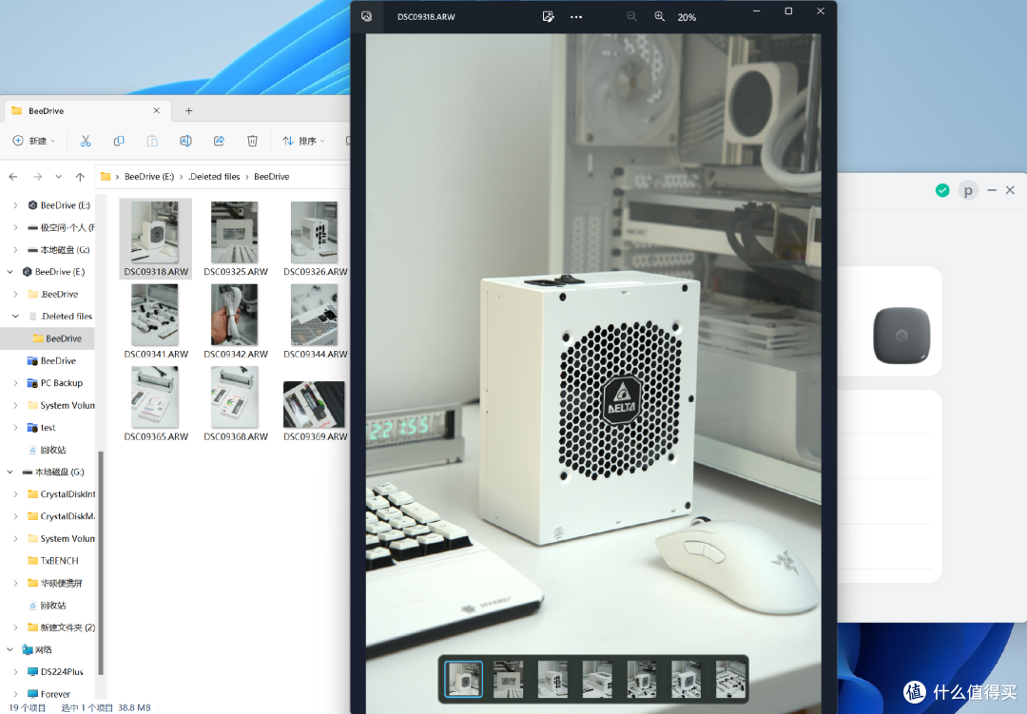Open CrystalDiskInfo folder in tree
This screenshot has height=714, width=1027.
tap(61, 493)
